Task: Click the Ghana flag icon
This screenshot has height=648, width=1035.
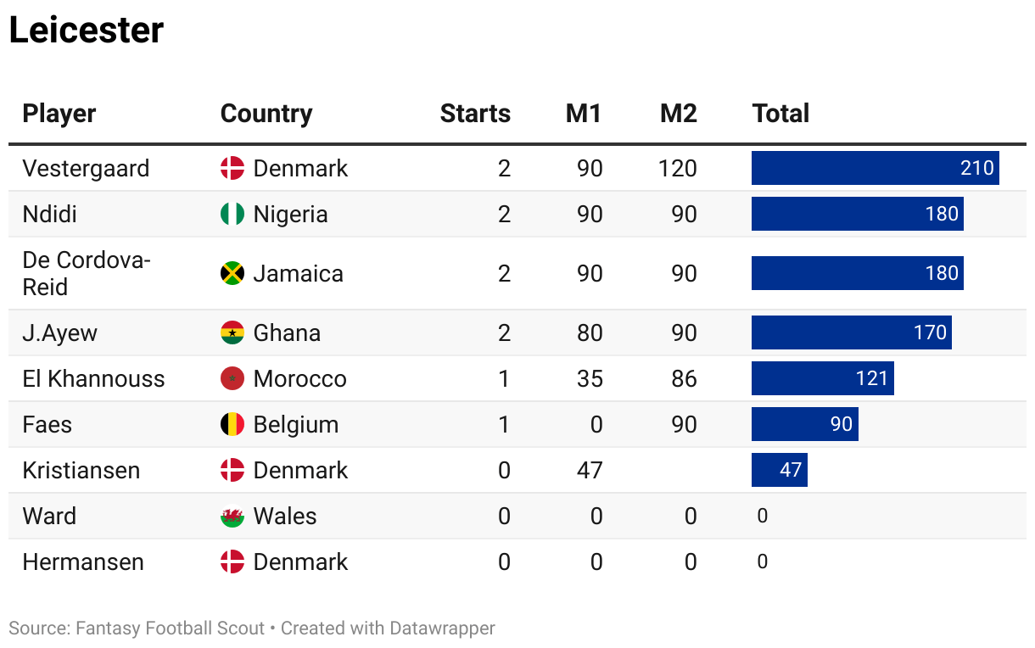Action: 232,332
